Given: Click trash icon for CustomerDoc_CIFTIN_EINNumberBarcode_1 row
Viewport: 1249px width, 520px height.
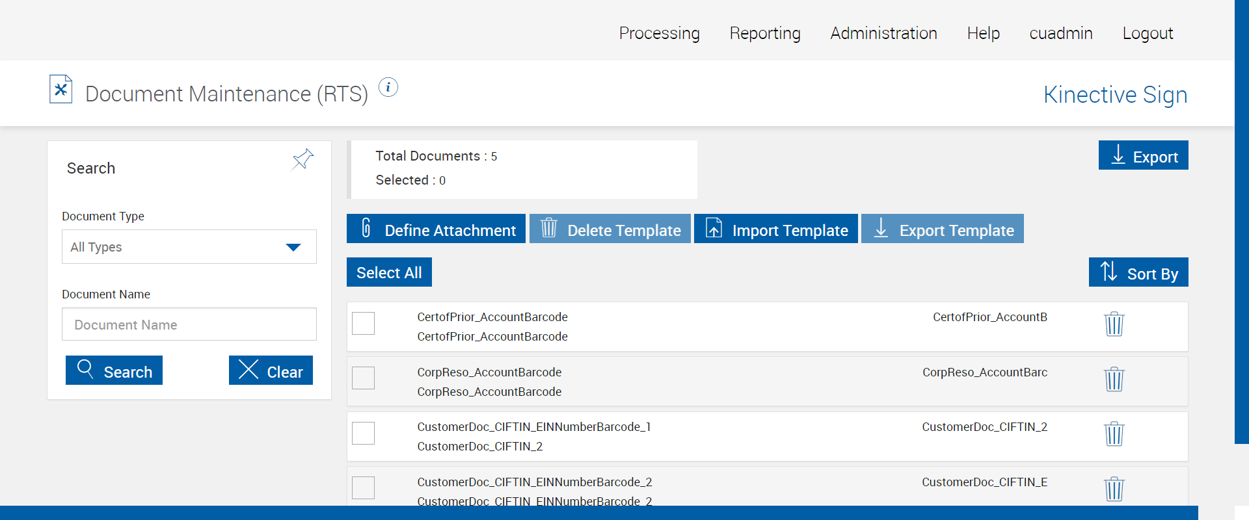Looking at the screenshot, I should pyautogui.click(x=1114, y=434).
